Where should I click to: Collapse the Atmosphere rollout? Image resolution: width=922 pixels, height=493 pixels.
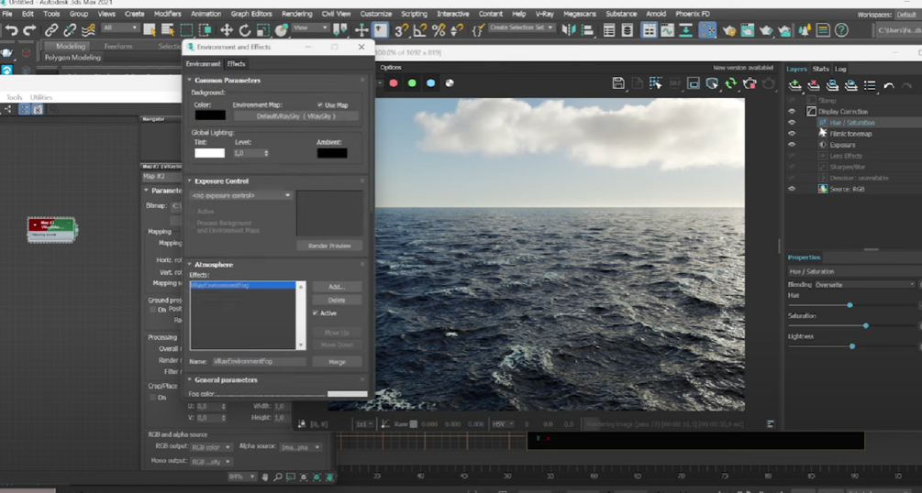(189, 265)
